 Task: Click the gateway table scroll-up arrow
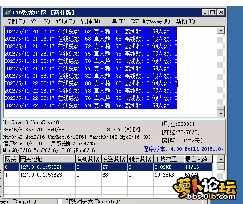pos(221,159)
